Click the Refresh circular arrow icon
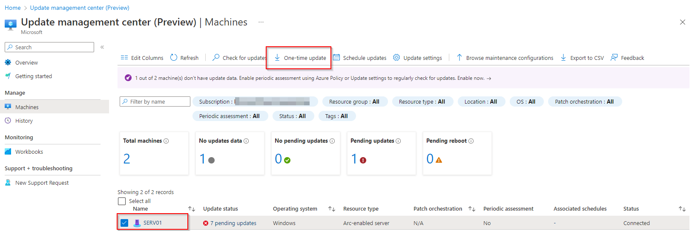 point(174,57)
